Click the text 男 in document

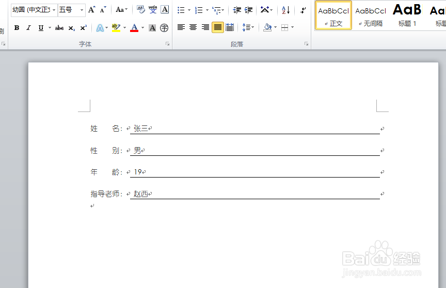coord(137,150)
